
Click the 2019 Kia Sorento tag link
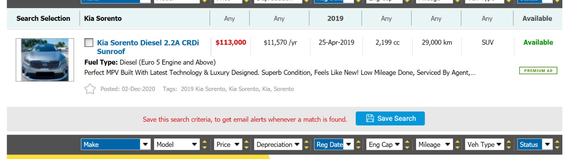[x=203, y=89]
